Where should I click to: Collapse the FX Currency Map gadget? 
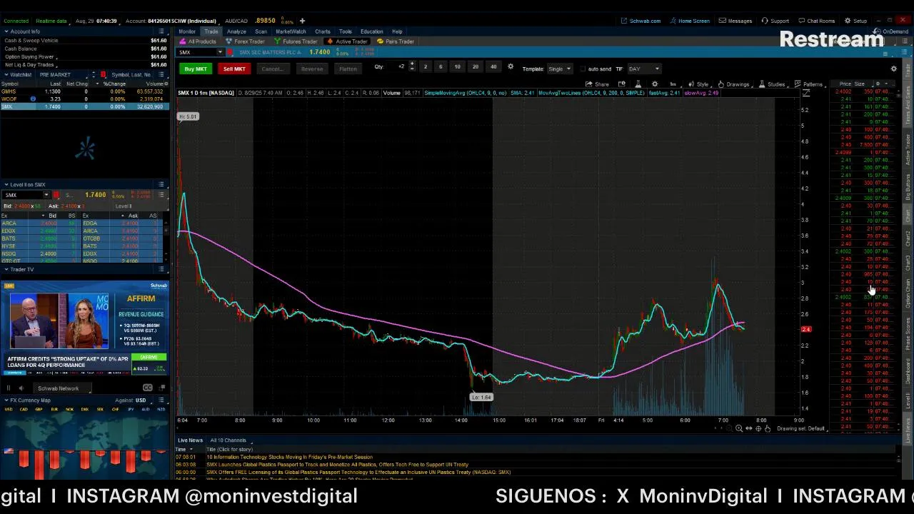pyautogui.click(x=6, y=400)
